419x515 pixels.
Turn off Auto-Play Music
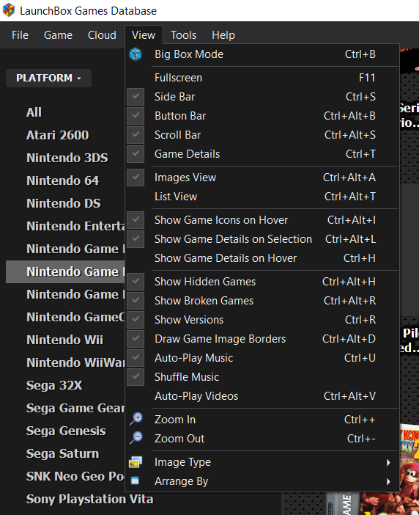coord(136,358)
